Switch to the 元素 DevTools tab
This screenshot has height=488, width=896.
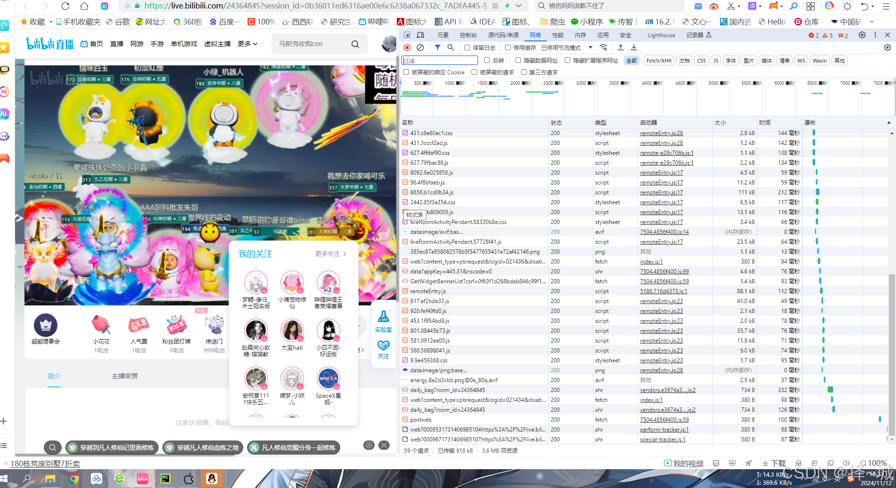[443, 35]
